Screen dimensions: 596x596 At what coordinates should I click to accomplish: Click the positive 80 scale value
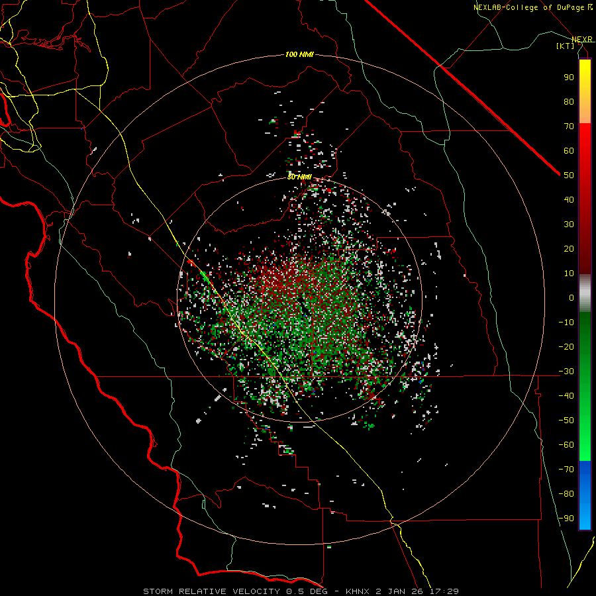click(569, 101)
